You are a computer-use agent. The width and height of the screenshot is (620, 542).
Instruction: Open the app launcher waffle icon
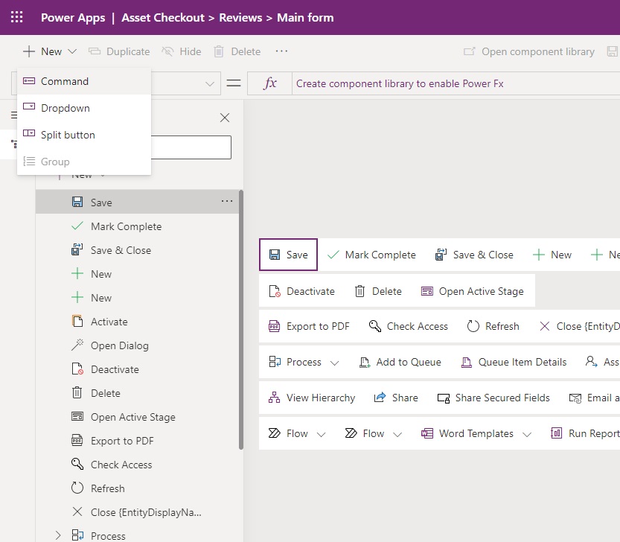(16, 17)
